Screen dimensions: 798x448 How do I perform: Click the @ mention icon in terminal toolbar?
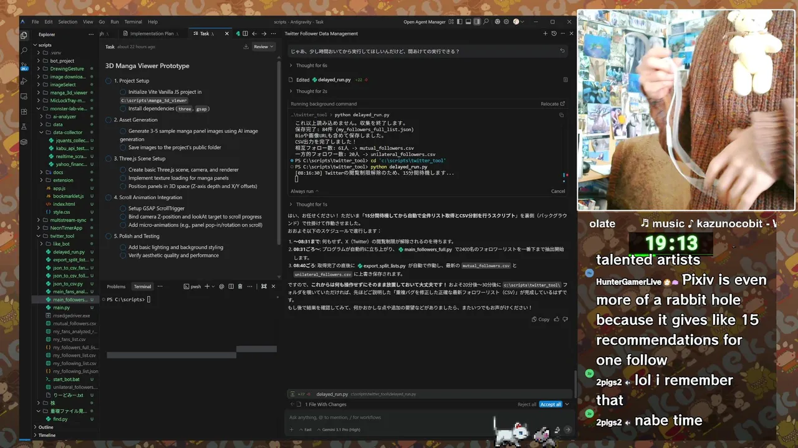221,286
